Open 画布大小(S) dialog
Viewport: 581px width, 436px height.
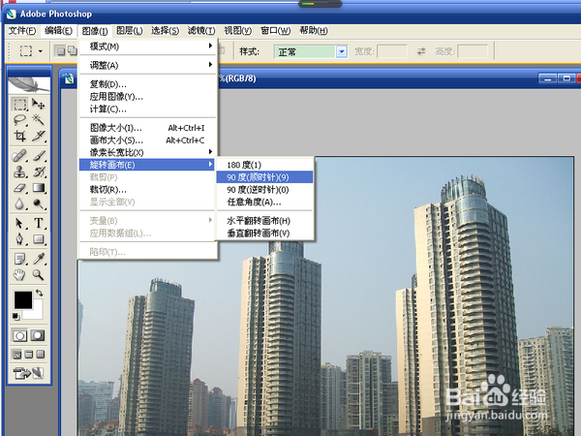click(147, 140)
